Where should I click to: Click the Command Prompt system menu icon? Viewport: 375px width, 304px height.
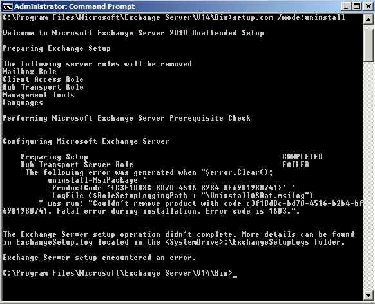[7, 6]
